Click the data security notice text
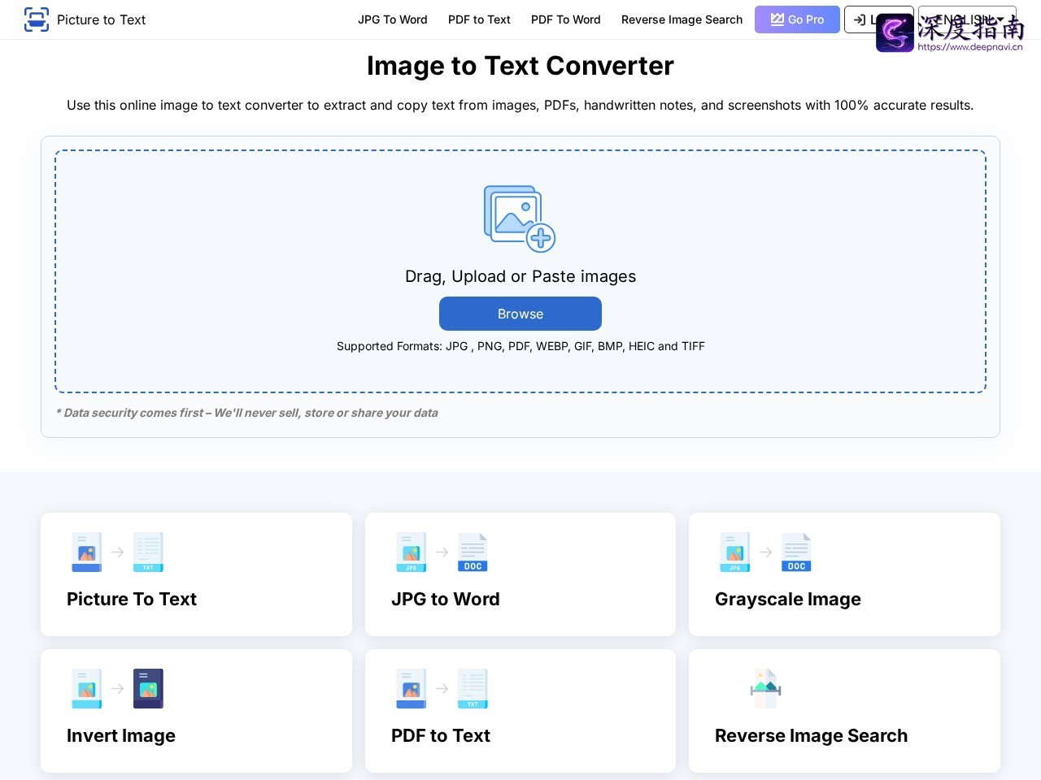Screen dimensions: 1041x780 (247, 413)
